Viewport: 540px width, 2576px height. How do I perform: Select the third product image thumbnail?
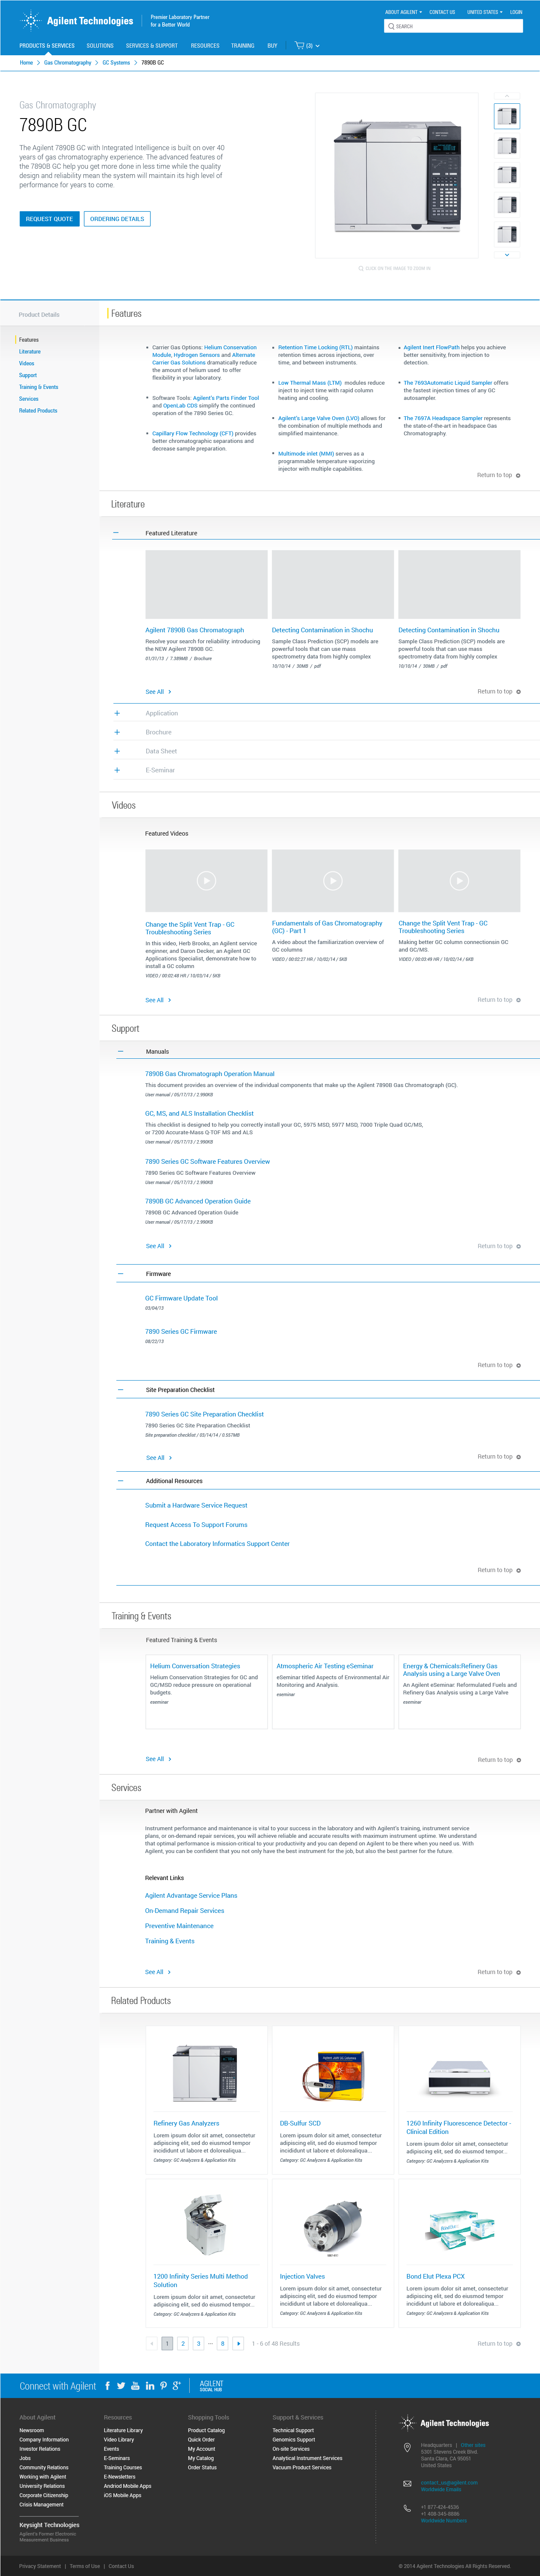(x=507, y=175)
